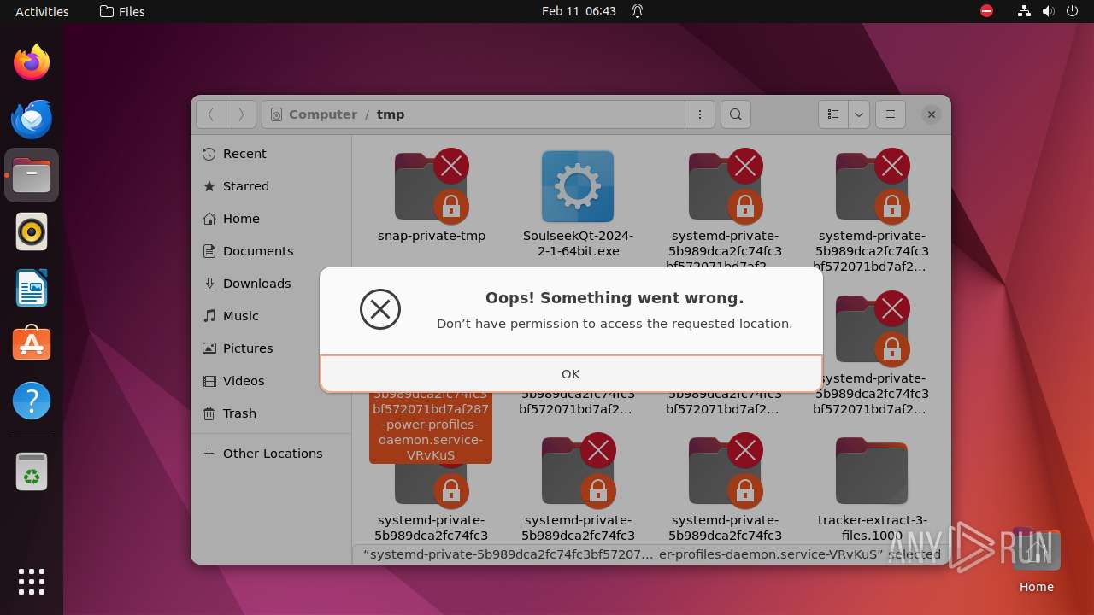Click the power icon in top bar

(1073, 11)
